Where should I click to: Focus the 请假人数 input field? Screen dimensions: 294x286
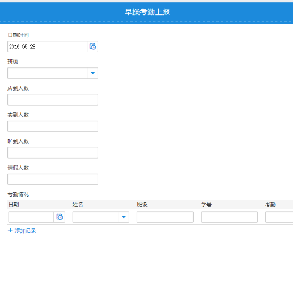click(53, 179)
